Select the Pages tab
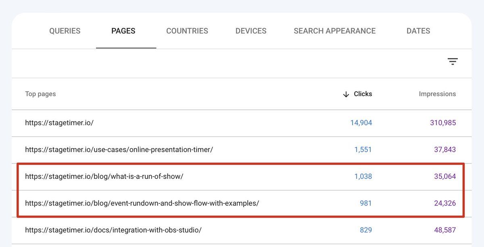Viewport: 484px width, 247px height. click(123, 31)
